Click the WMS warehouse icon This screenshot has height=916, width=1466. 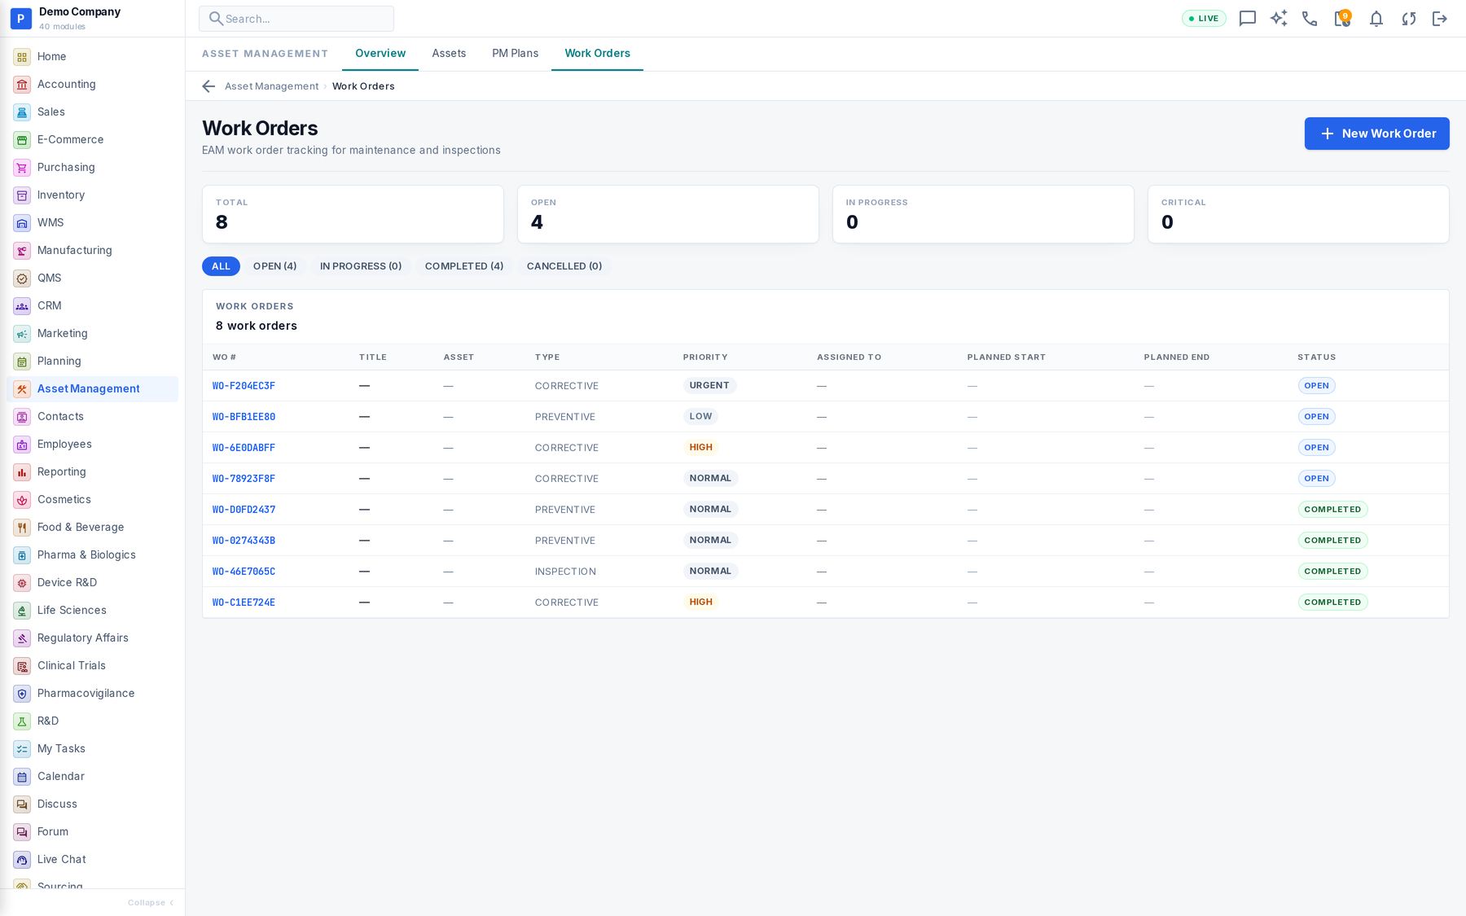(x=22, y=223)
